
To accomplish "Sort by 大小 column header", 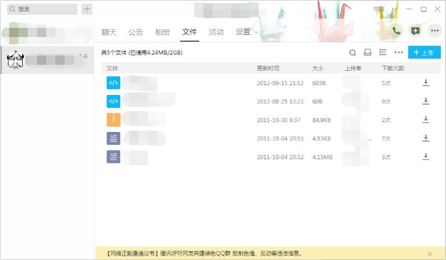I will [x=318, y=68].
